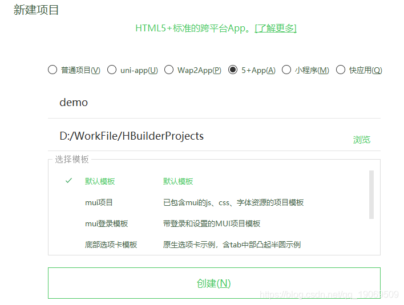Click the project path field D:/WorkFile/HBuilderProjects

pyautogui.click(x=199, y=136)
